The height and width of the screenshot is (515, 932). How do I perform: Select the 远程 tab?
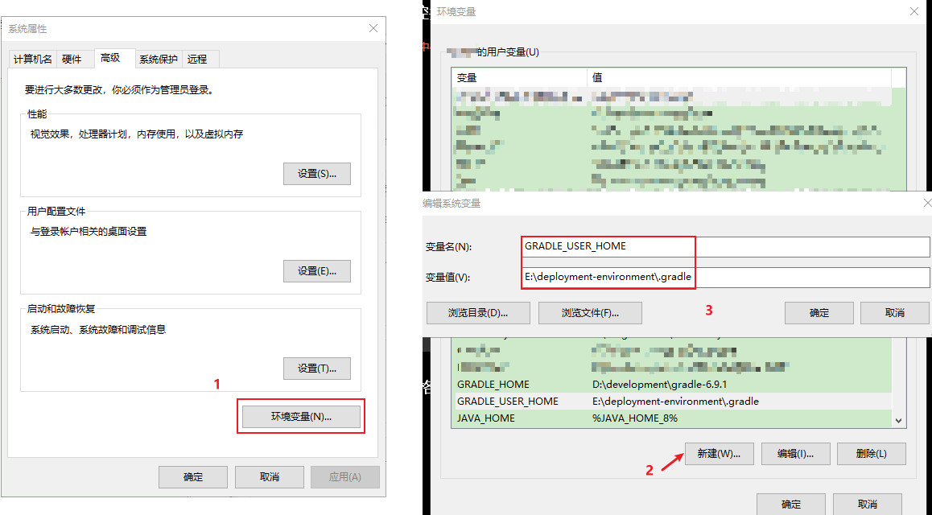pyautogui.click(x=197, y=59)
